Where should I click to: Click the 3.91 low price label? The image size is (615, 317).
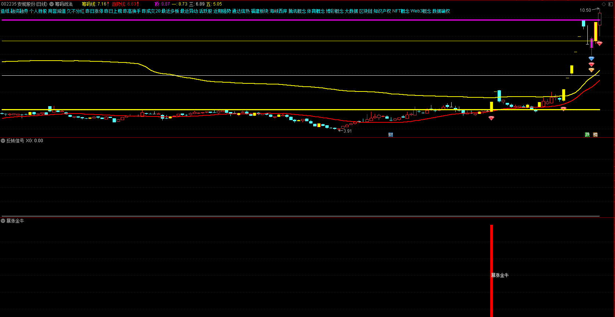point(347,131)
